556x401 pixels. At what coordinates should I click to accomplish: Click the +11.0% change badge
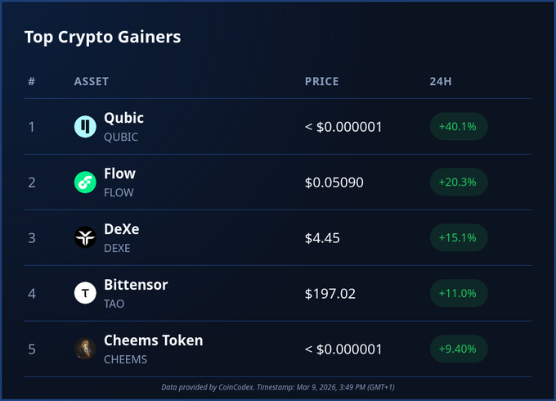[459, 293]
